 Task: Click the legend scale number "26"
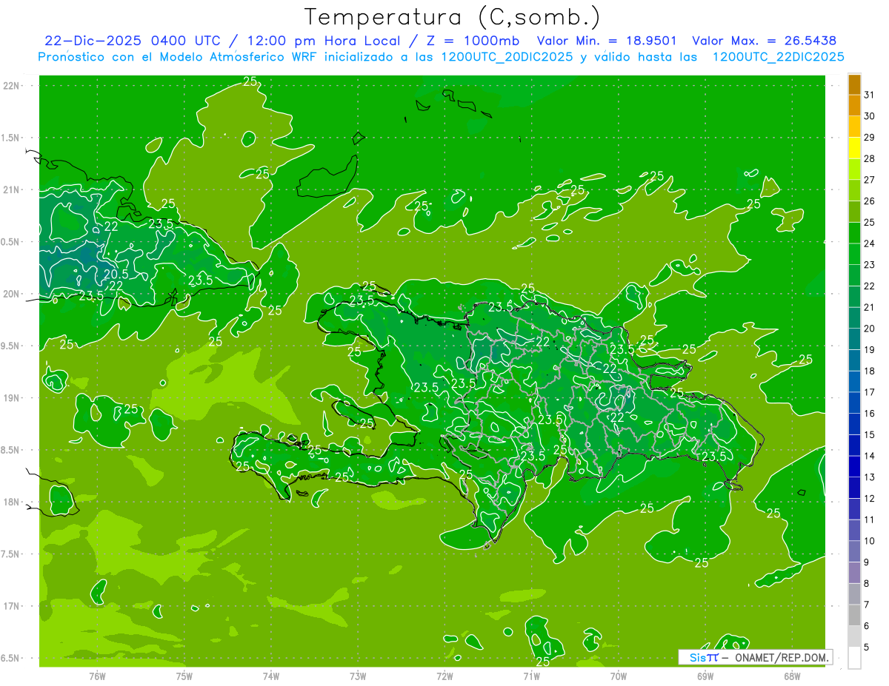pos(869,201)
